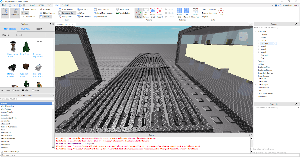Collapse the Workspace tree node
The width and height of the screenshot is (300, 157).
click(x=255, y=32)
